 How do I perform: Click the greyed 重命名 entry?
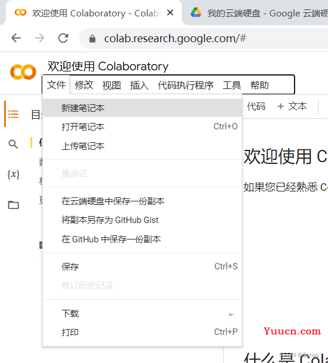click(142, 173)
